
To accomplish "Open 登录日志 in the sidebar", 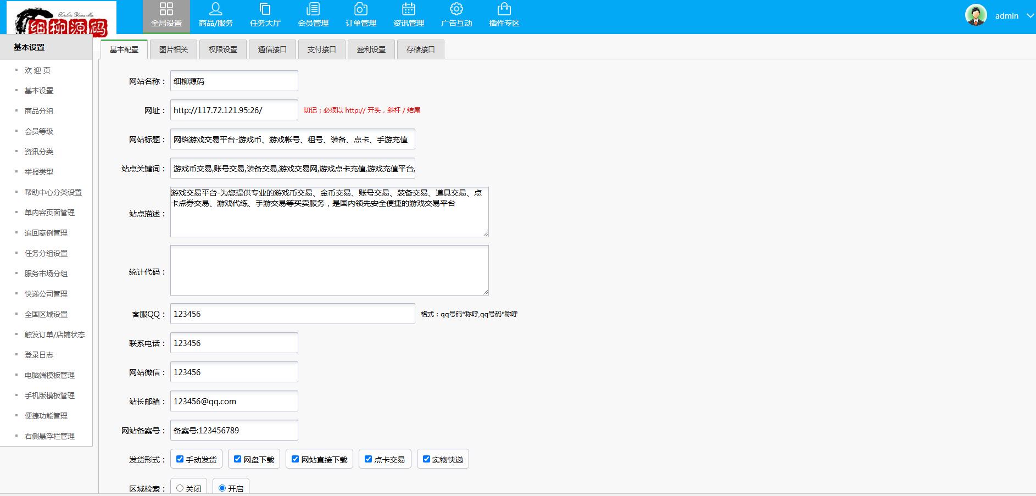I will pyautogui.click(x=39, y=355).
